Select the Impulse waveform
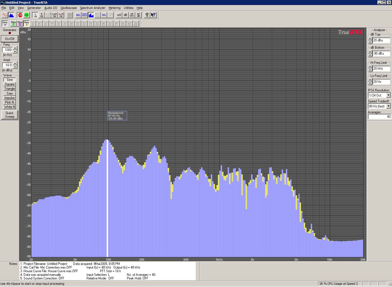The height and width of the screenshot is (287, 392). click(10, 98)
